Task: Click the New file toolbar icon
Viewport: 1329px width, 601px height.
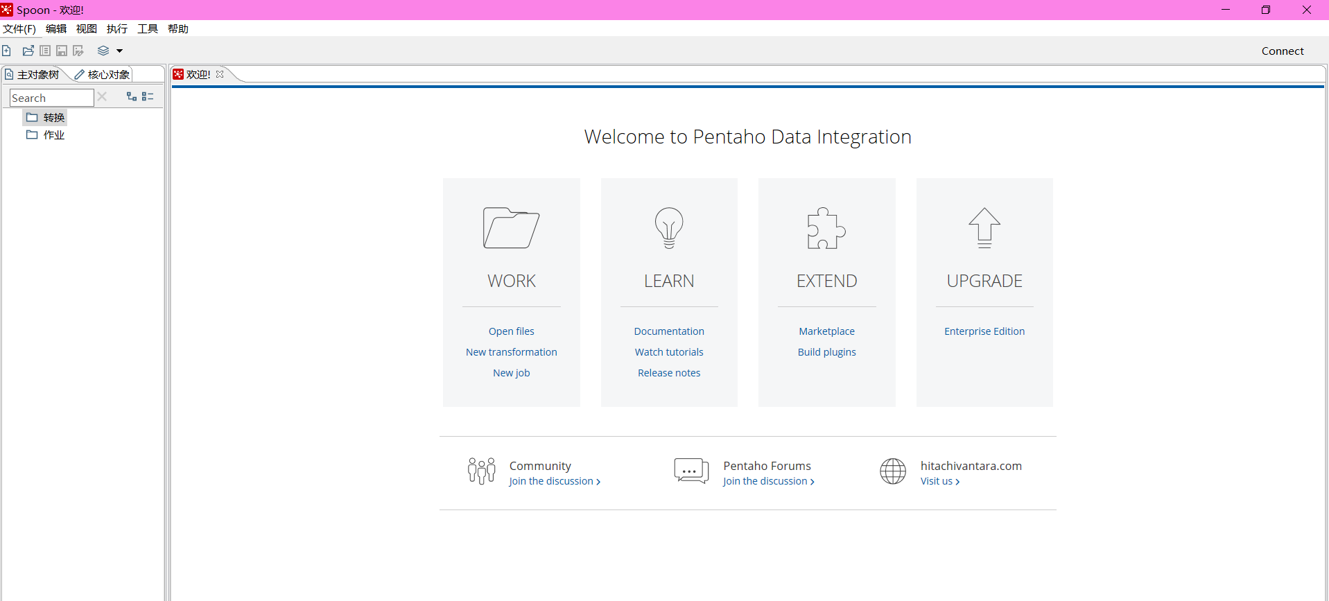Action: point(7,51)
